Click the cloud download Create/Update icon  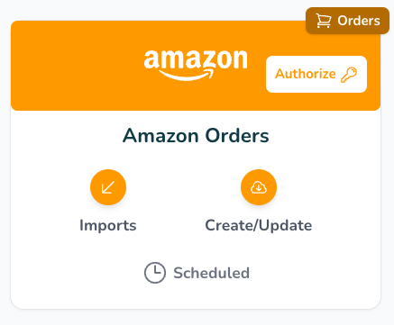click(259, 187)
